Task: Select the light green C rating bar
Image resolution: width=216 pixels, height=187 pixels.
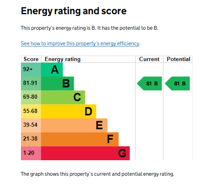Action: tap(63, 97)
